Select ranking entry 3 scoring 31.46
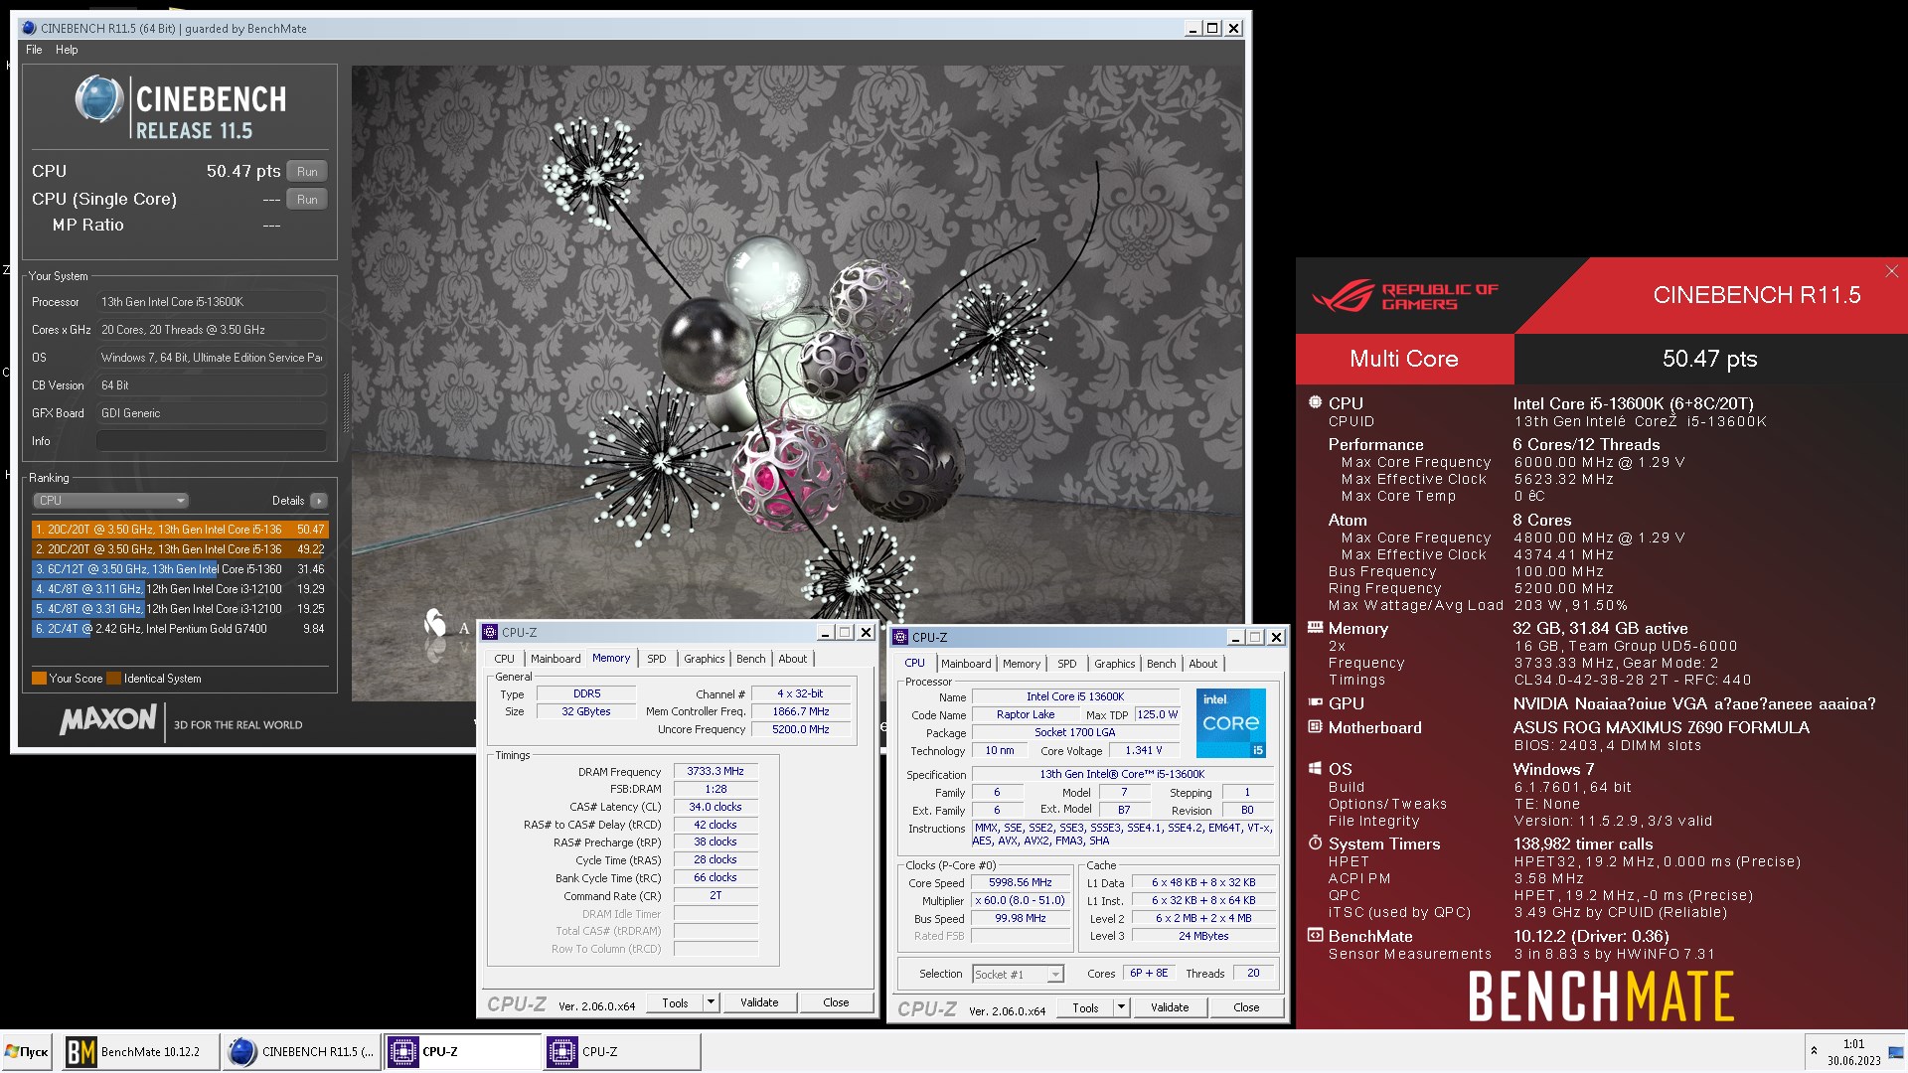 179,569
